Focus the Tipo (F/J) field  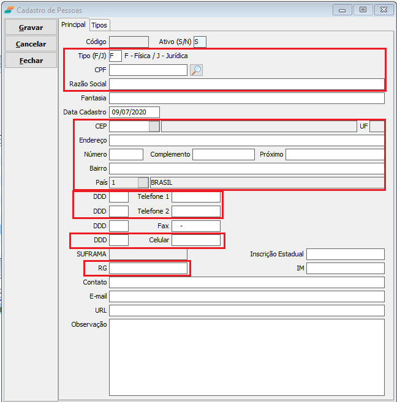tap(115, 56)
